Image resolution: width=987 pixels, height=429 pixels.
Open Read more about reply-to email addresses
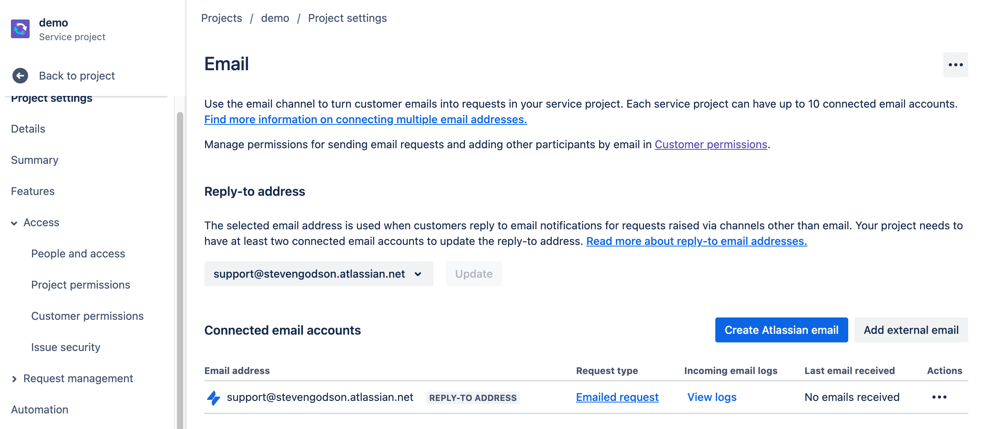click(x=697, y=241)
